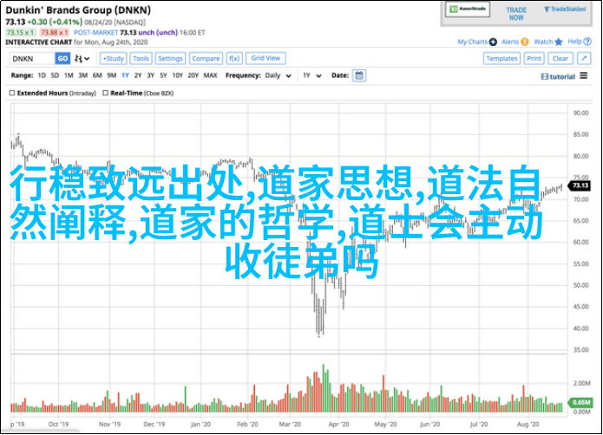Screen dimensions: 603x435
Task: Open the Tools menu button
Action: [x=141, y=59]
